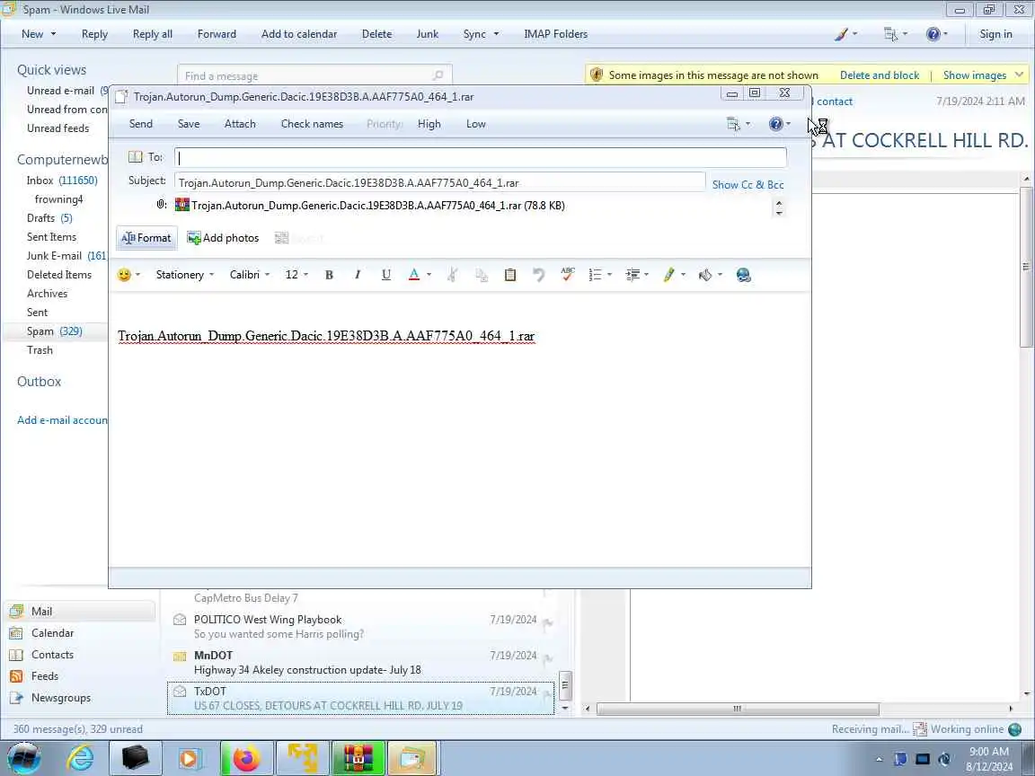Select the MnDOT Highway 34 message

coord(361,663)
